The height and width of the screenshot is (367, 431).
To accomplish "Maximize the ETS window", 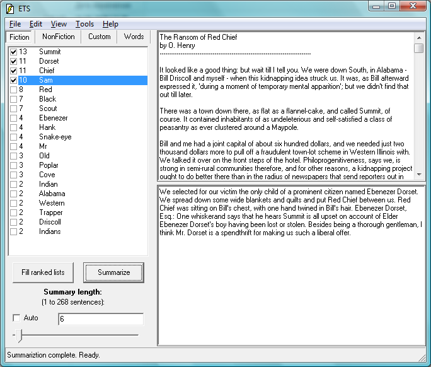I will click(392, 6).
